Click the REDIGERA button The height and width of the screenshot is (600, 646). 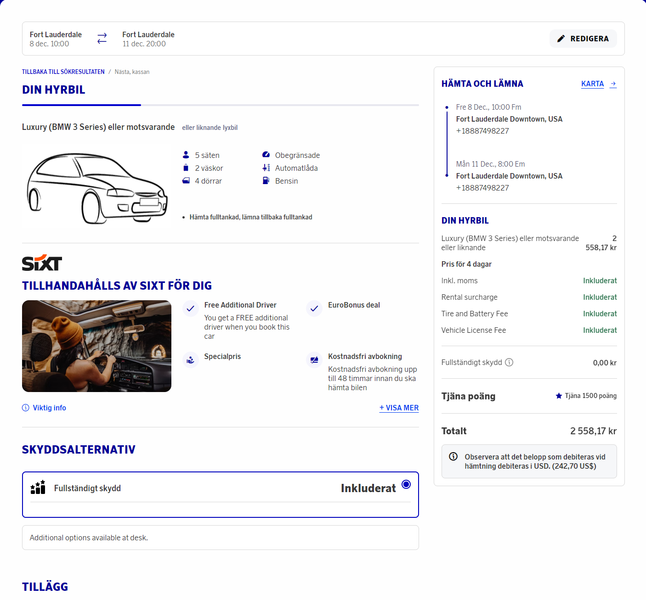(x=583, y=39)
